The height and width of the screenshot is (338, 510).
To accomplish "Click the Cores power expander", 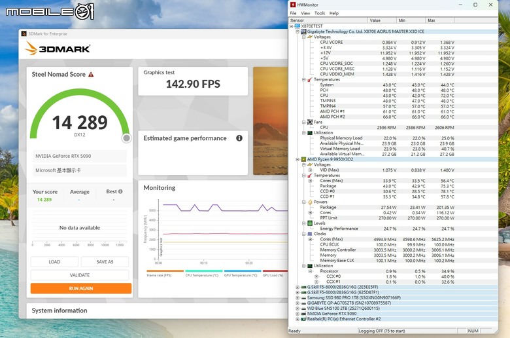I will coord(310,212).
